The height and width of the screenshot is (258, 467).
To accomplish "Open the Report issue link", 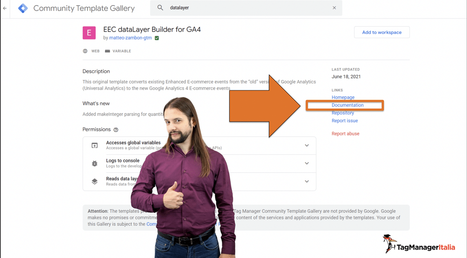I will tap(345, 121).
